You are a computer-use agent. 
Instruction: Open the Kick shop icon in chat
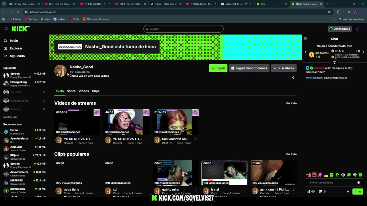point(321,192)
